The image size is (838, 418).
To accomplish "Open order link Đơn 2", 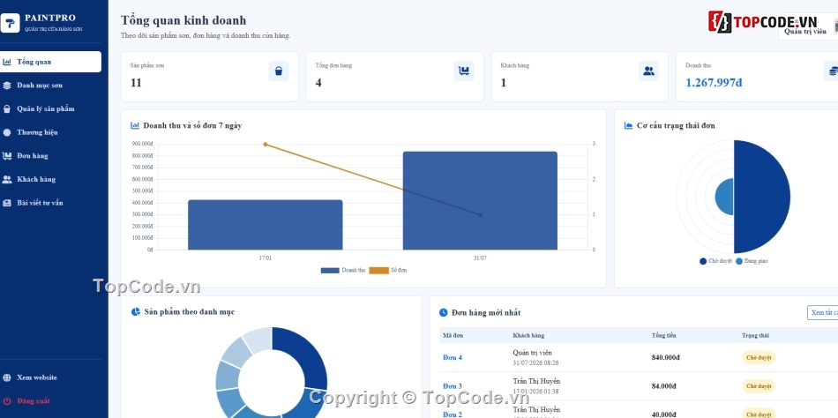I will [453, 414].
